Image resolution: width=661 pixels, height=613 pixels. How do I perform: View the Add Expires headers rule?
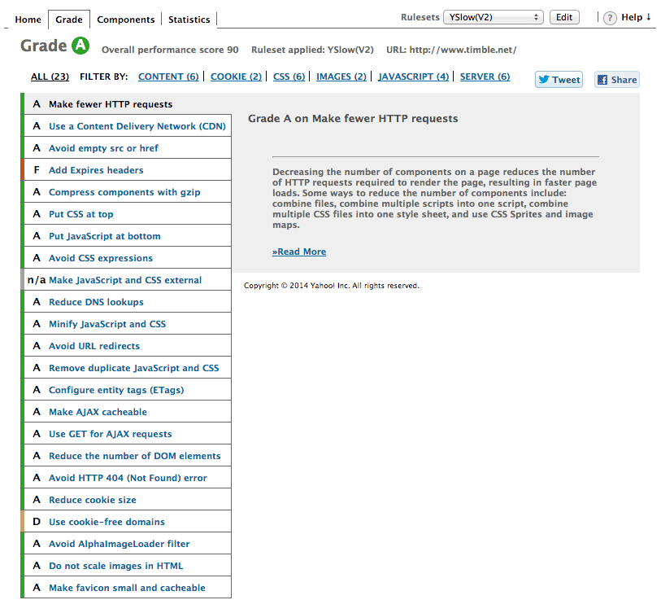click(128, 169)
